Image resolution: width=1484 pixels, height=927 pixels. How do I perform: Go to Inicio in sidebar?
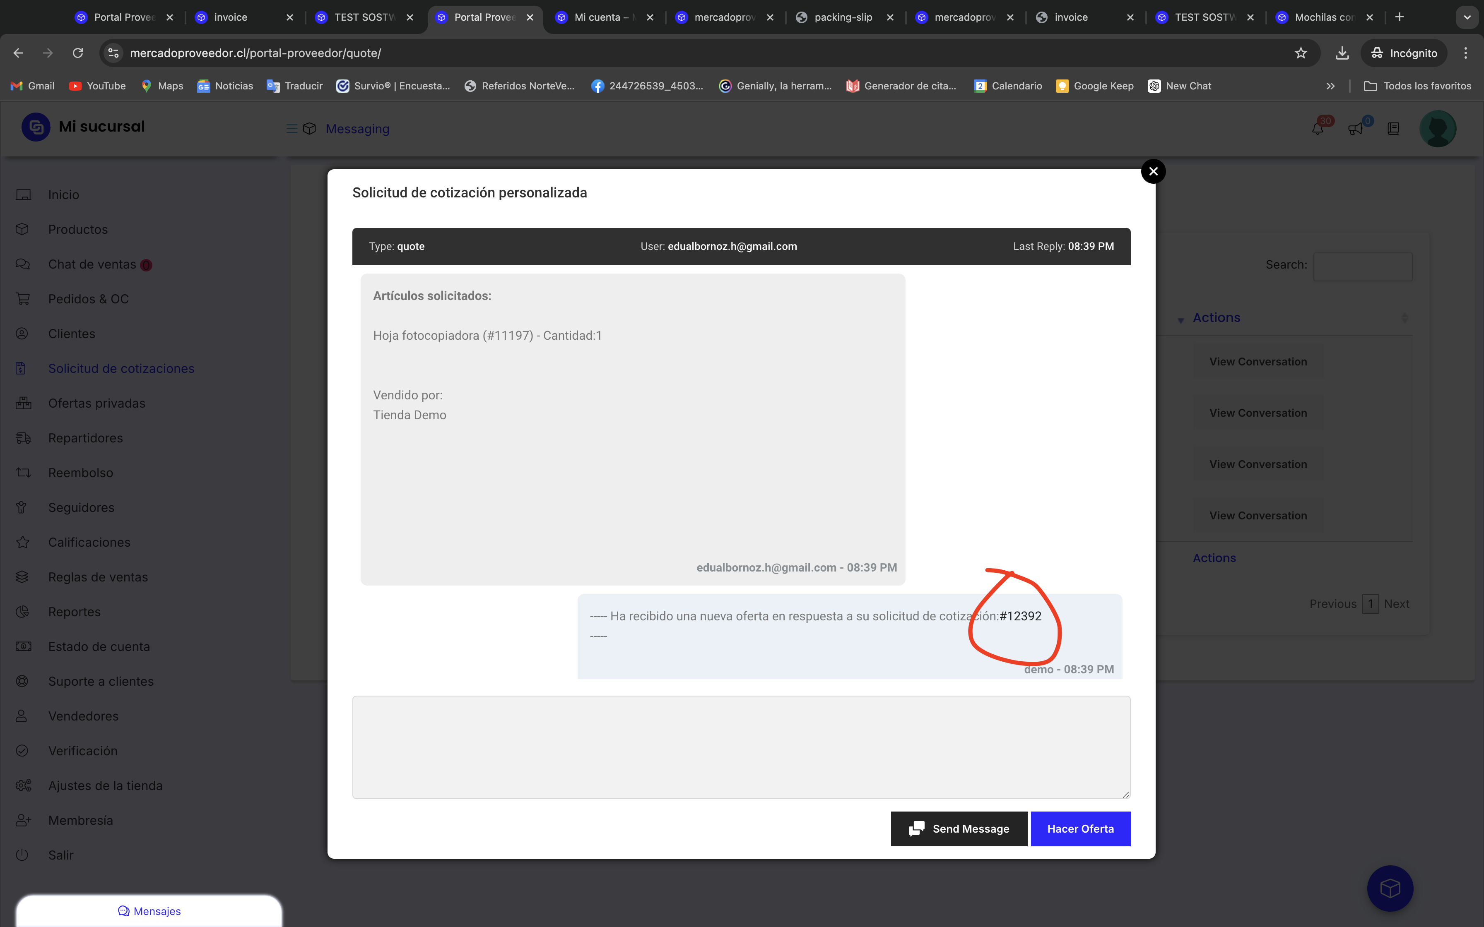pos(64,195)
